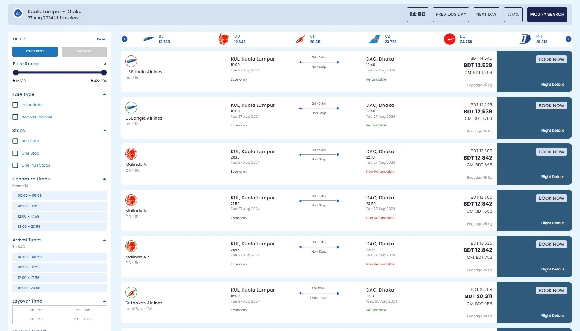The height and width of the screenshot is (331, 580).
Task: Select arrival time 18:00 - 23:59
Action: pos(60,288)
